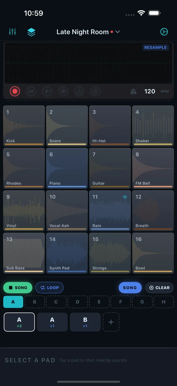Select pattern D tab
The image size is (177, 386).
pyautogui.click(x=78, y=302)
